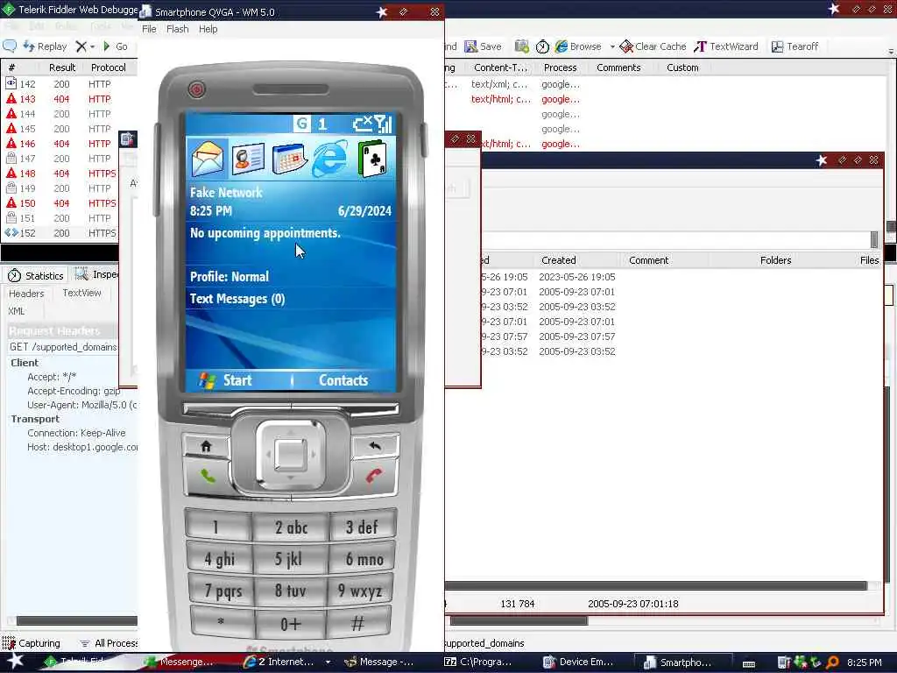897x673 pixels.
Task: Click All Processes filter in status bar
Action: click(109, 643)
